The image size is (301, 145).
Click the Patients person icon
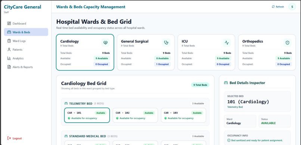point(9,50)
